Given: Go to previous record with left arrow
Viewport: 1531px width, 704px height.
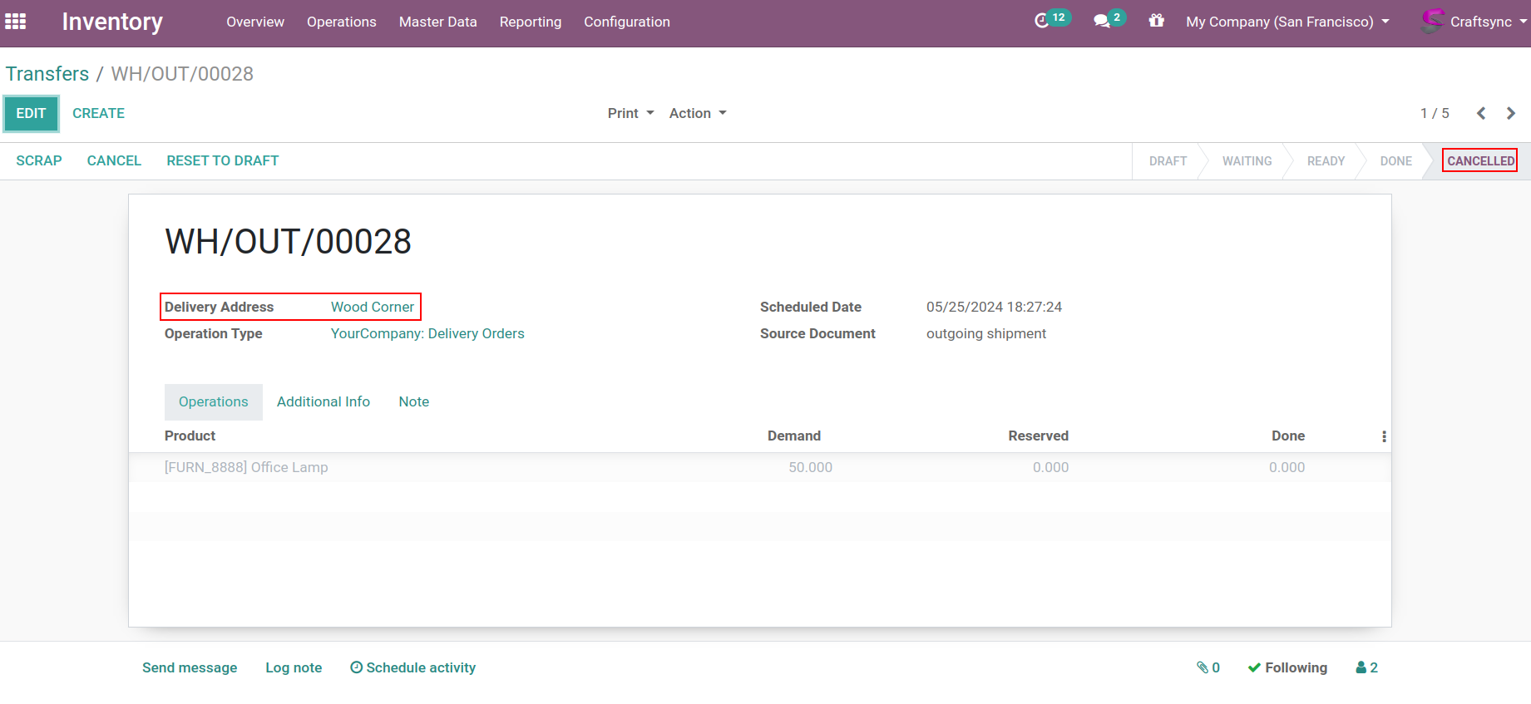Looking at the screenshot, I should pos(1480,113).
